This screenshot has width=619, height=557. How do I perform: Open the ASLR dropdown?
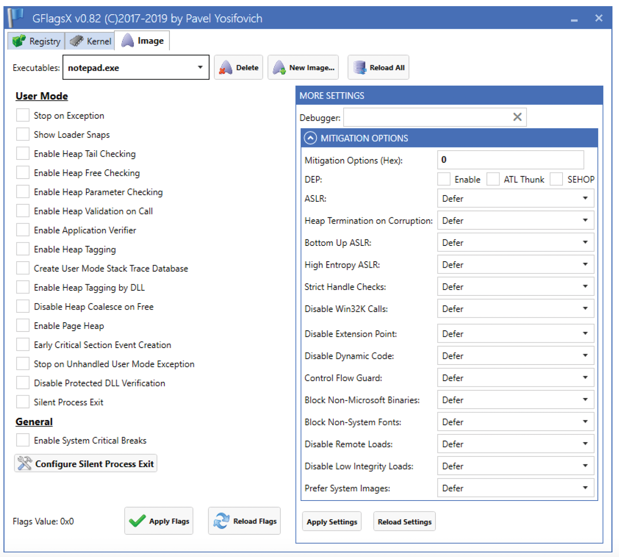pyautogui.click(x=516, y=198)
